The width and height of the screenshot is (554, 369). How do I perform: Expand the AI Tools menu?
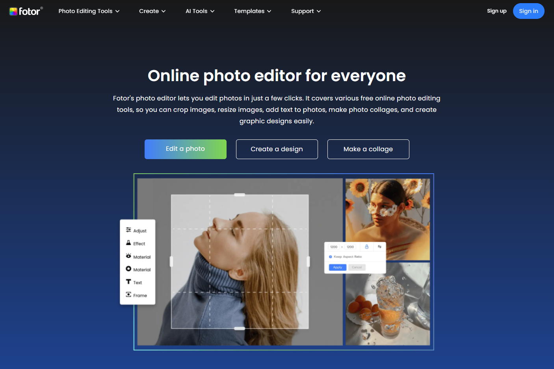tap(200, 11)
